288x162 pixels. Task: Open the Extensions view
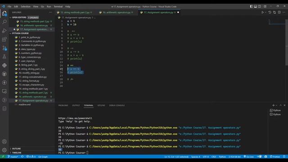tap(4, 39)
